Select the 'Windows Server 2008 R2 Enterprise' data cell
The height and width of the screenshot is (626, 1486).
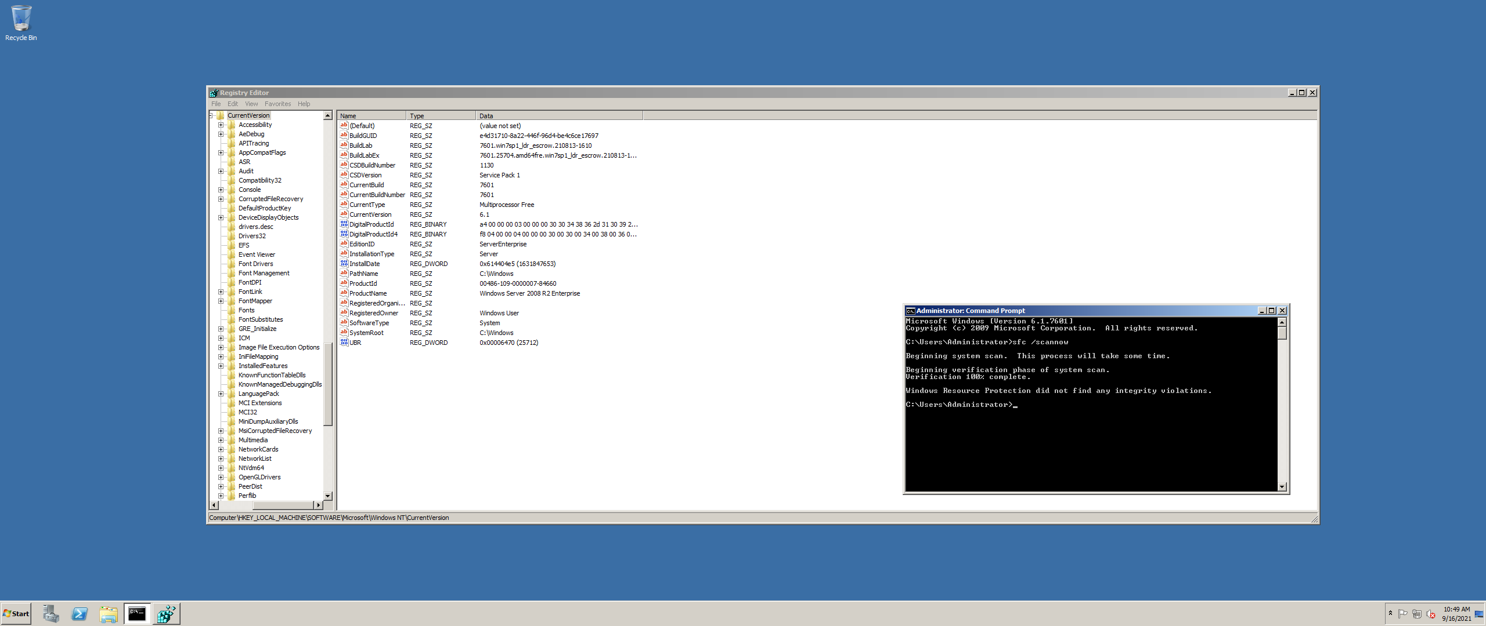click(x=529, y=293)
